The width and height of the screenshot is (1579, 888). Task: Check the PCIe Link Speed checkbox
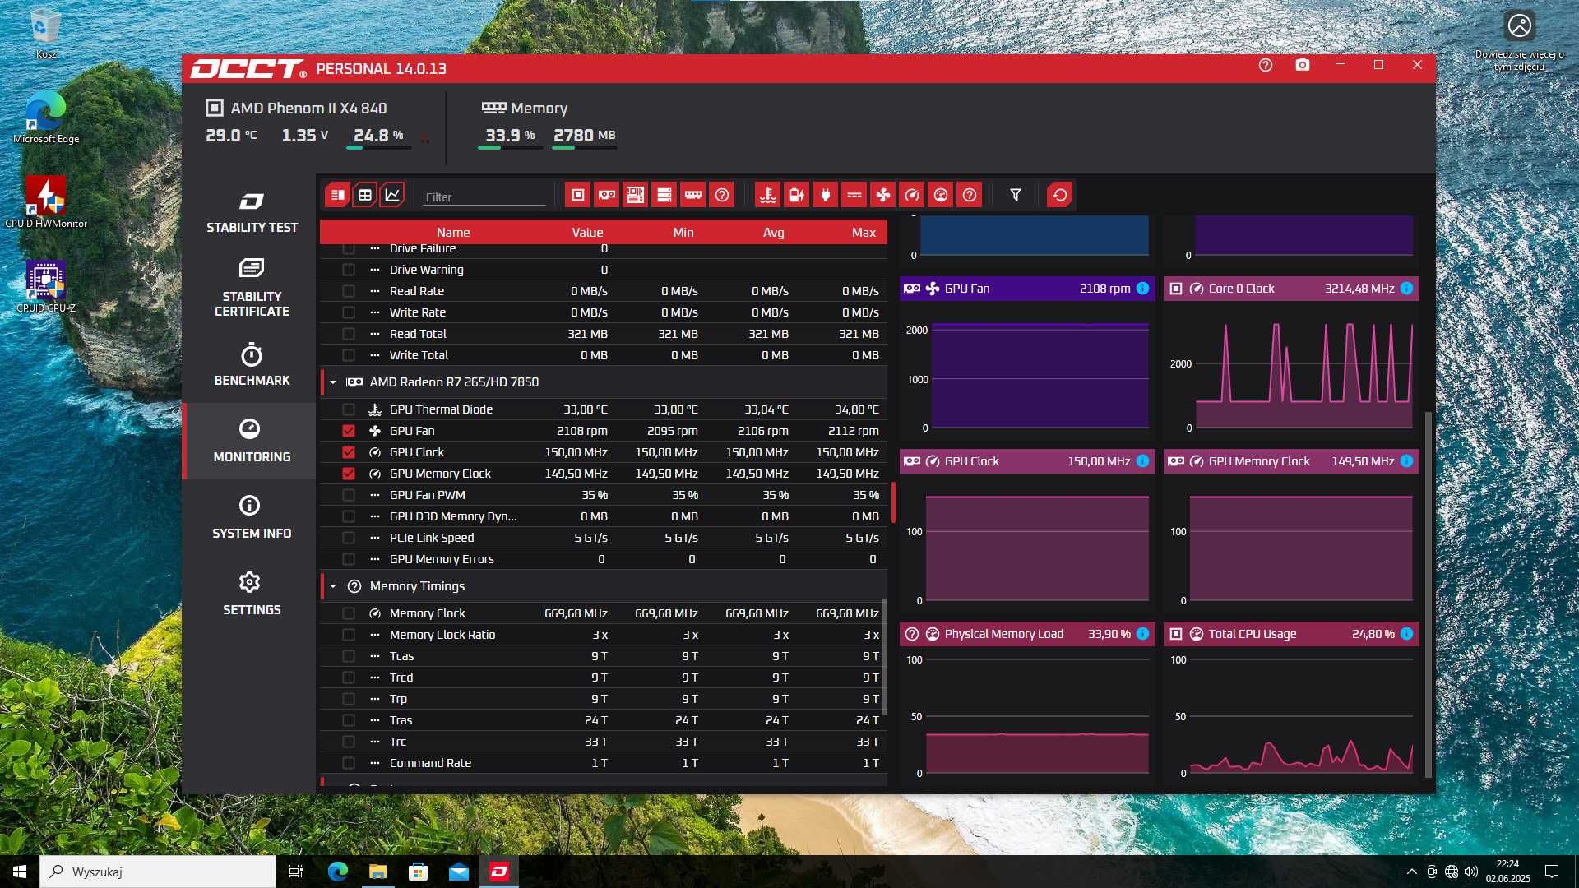(x=349, y=538)
